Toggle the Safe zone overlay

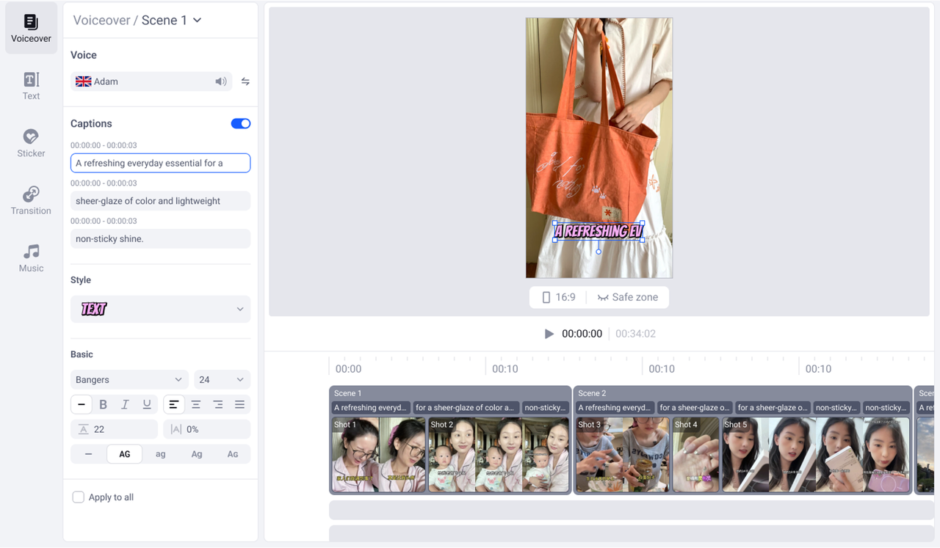click(x=628, y=297)
